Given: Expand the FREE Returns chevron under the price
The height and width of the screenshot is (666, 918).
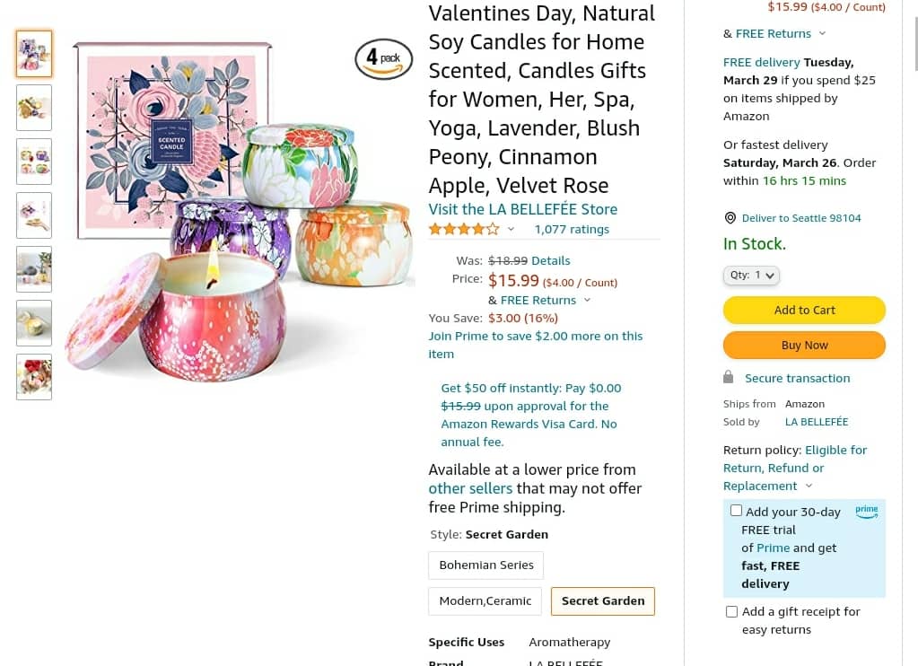Looking at the screenshot, I should click(587, 300).
